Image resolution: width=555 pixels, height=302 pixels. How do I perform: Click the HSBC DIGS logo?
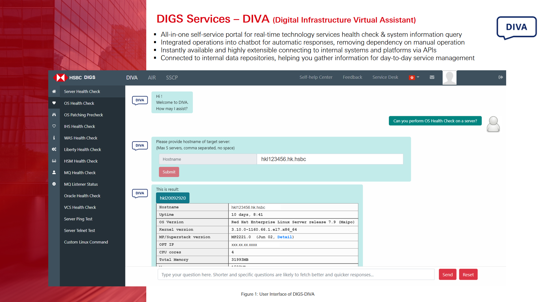click(75, 78)
